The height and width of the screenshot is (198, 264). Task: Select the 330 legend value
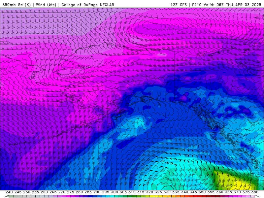tap(167, 192)
